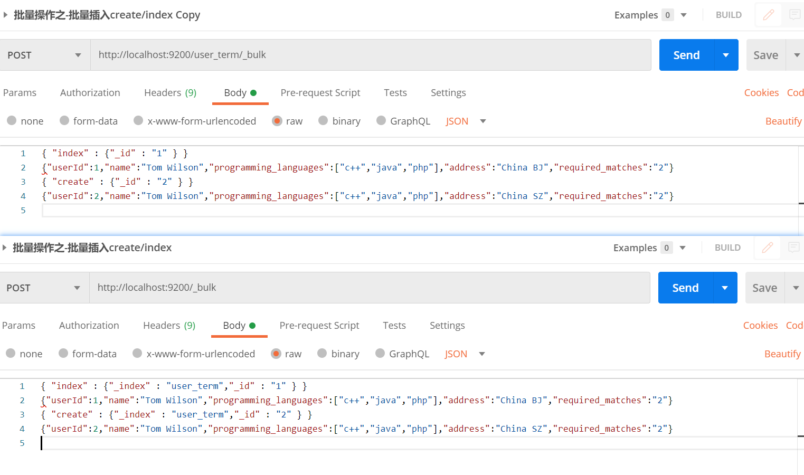This screenshot has height=475, width=804.
Task: Click the localhost:9200/_bulk URL field
Action: (x=370, y=288)
